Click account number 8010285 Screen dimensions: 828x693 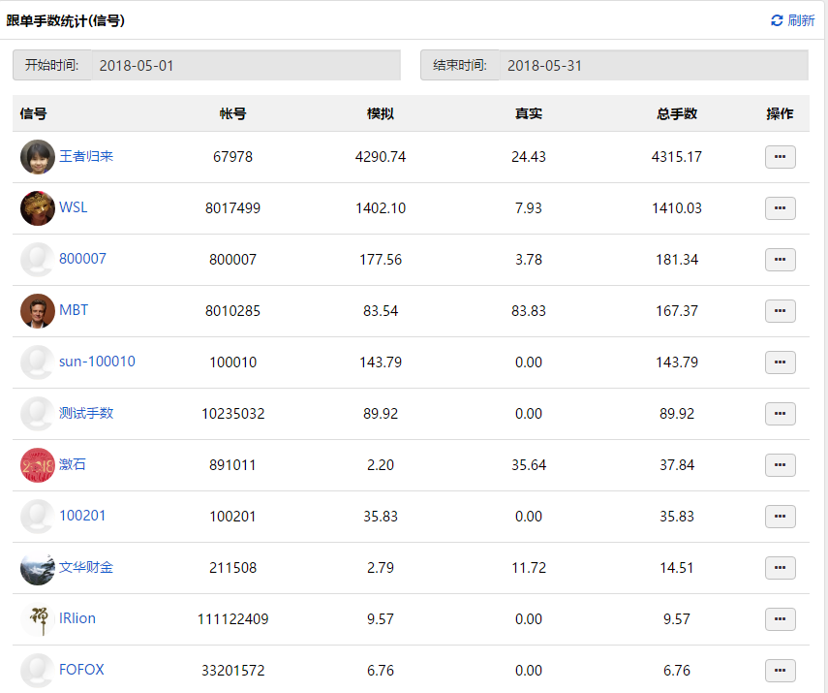(x=232, y=311)
